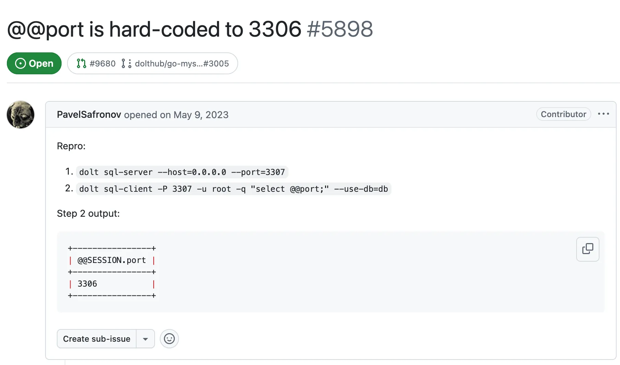The image size is (620, 365).
Task: Open PavelSafronov's profile
Action: click(x=89, y=115)
